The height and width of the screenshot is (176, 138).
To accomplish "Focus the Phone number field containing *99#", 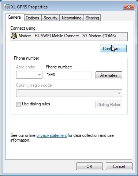I will click(x=69, y=75).
